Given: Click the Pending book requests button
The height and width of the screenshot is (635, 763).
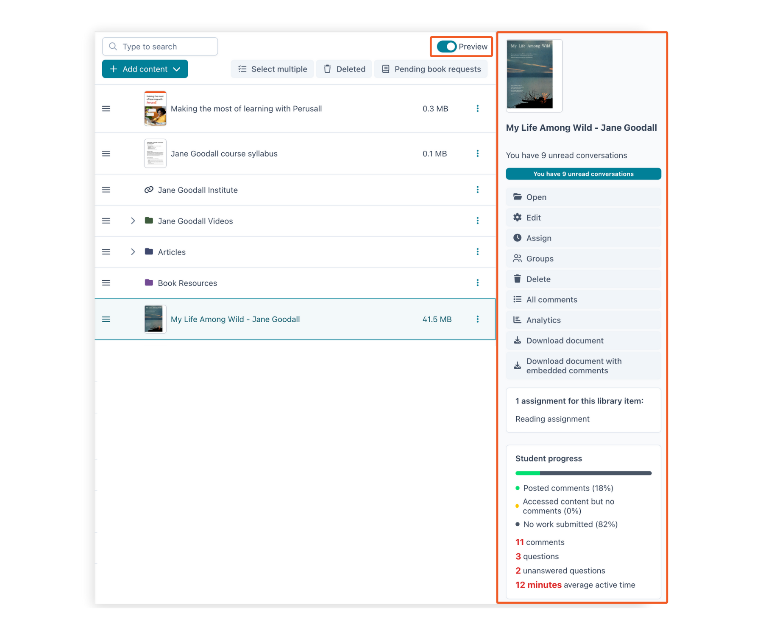Looking at the screenshot, I should coord(431,69).
